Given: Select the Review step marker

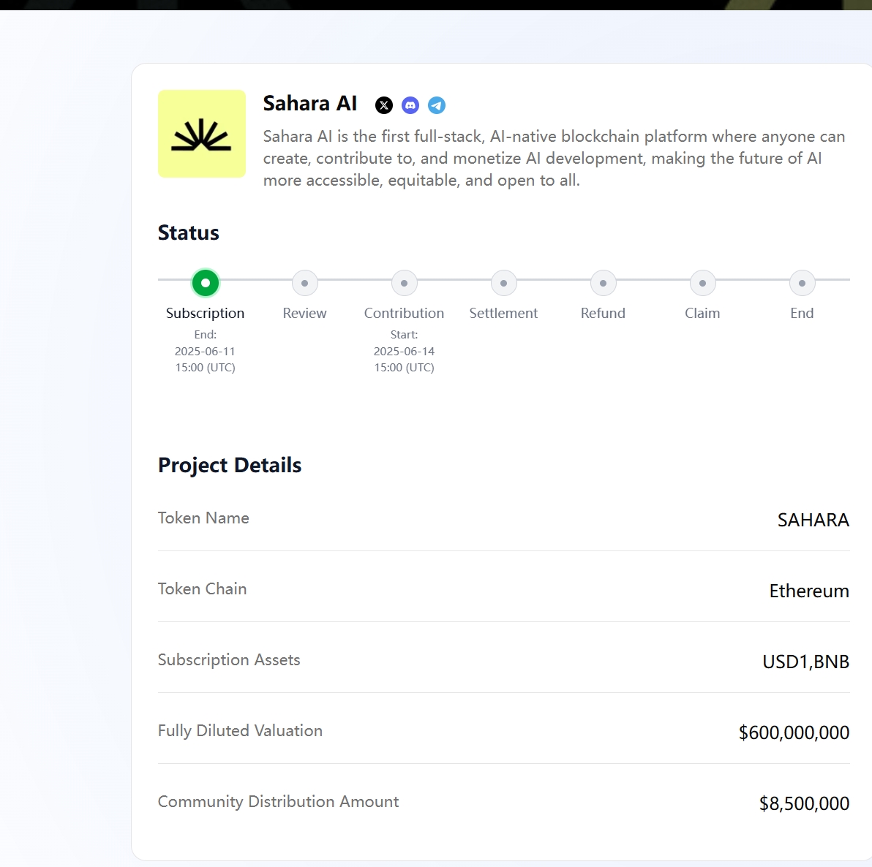Looking at the screenshot, I should (x=305, y=284).
